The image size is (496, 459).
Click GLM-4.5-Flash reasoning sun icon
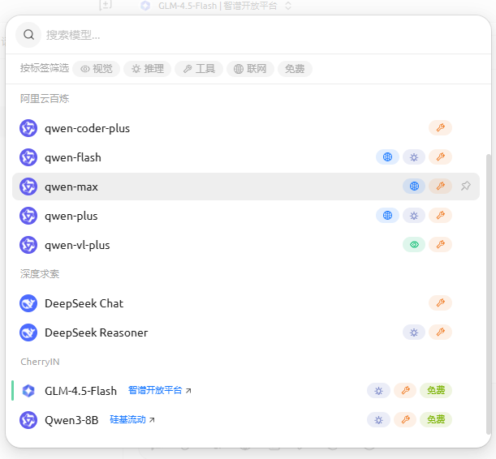click(378, 390)
